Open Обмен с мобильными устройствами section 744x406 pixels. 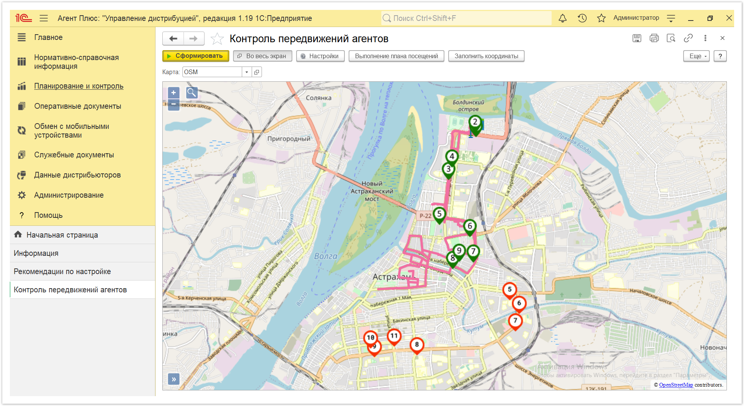pyautogui.click(x=82, y=130)
